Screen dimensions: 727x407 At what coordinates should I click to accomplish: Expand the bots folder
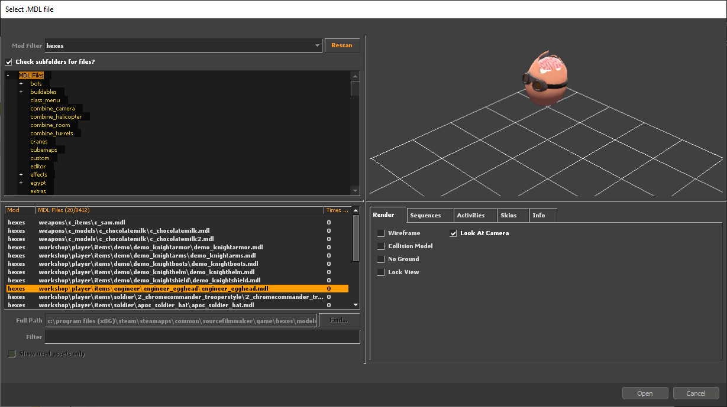pyautogui.click(x=21, y=84)
